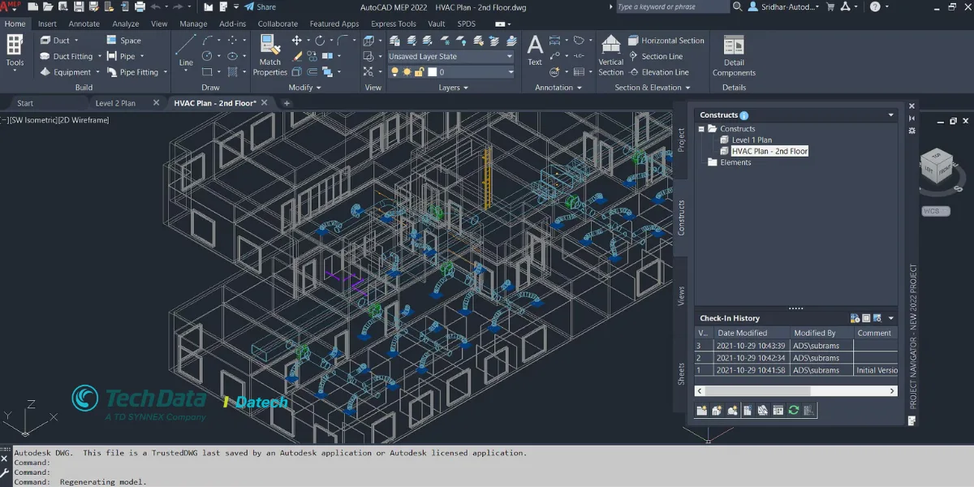Expand the Duct dropdown arrow
974x487 pixels.
[77, 41]
